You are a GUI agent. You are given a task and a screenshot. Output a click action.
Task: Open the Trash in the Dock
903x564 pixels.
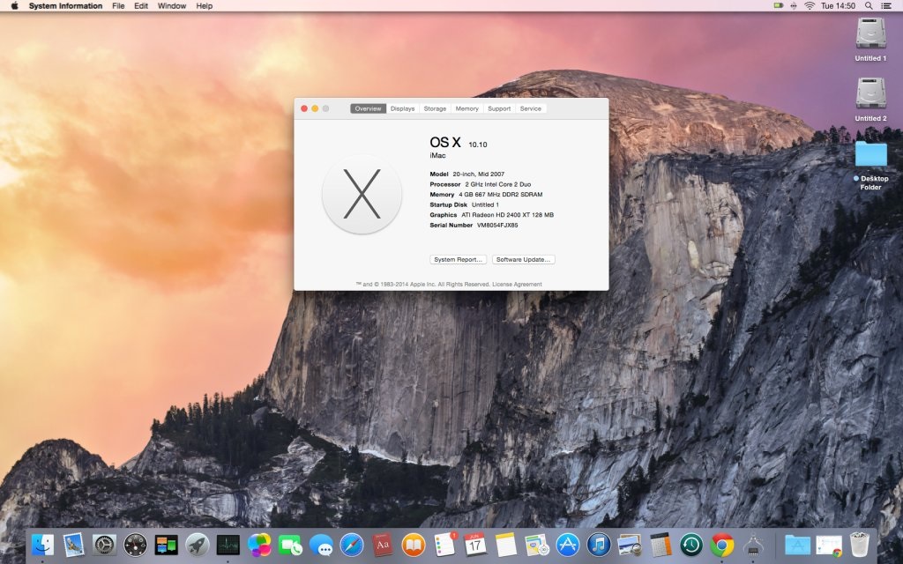pyautogui.click(x=859, y=545)
